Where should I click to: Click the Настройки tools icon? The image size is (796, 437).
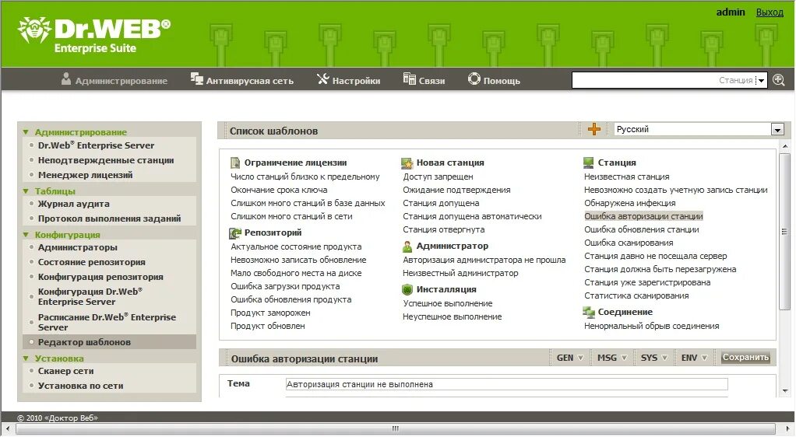pyautogui.click(x=323, y=79)
